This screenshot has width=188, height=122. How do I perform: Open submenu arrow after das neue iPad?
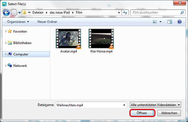coord(73,13)
